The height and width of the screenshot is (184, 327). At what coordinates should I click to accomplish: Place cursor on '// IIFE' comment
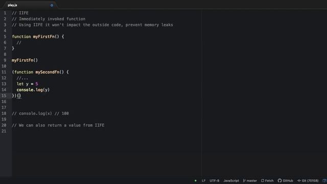coord(20,13)
